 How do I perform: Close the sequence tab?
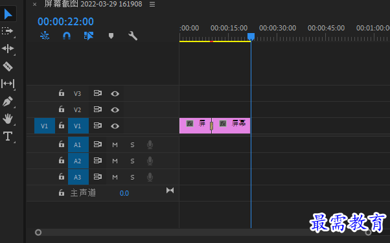coord(34,5)
